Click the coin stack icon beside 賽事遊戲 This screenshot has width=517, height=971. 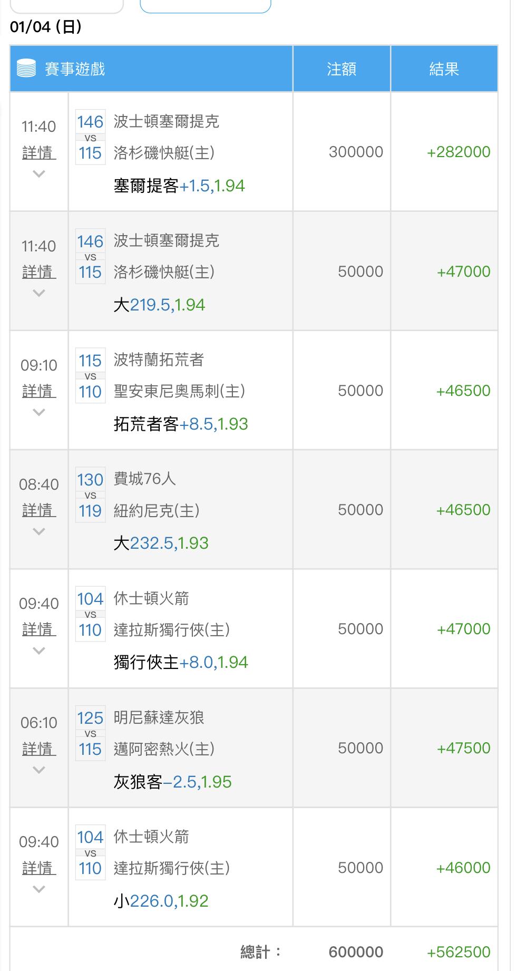coord(26,69)
